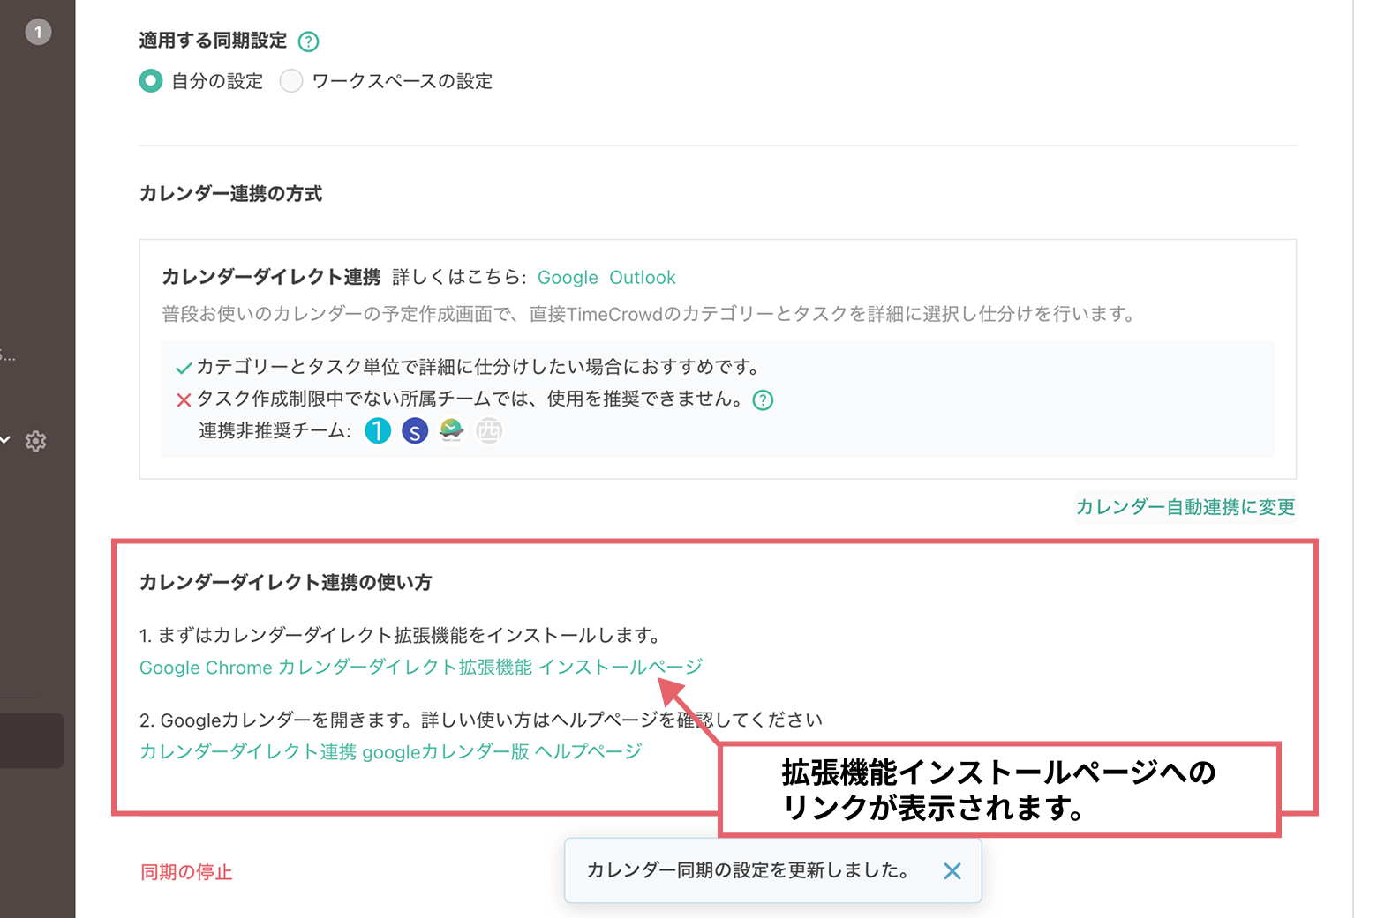Open the settings gear in the left sidebar
This screenshot has height=918, width=1377.
tap(36, 441)
